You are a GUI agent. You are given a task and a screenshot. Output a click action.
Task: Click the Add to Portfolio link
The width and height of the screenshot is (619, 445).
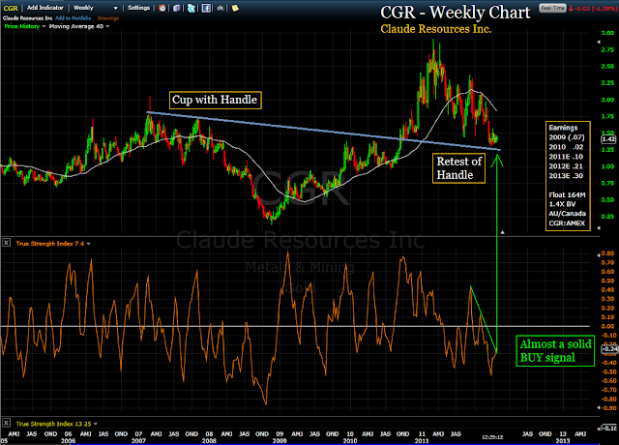tap(74, 18)
